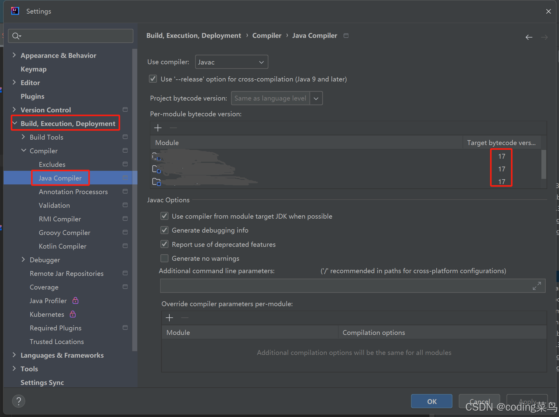Click the project icon next to Annotation Processors
The height and width of the screenshot is (417, 559).
(x=125, y=191)
